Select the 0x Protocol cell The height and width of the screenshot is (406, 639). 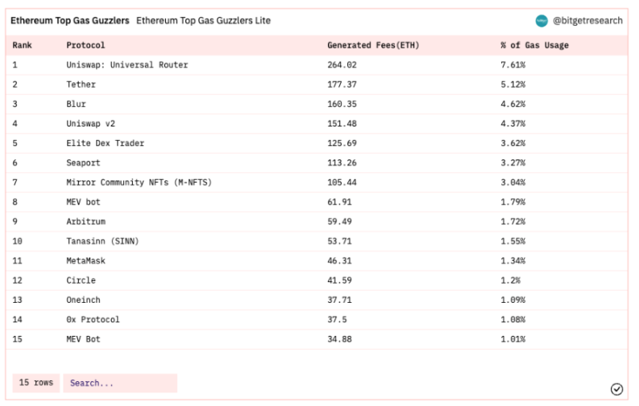click(x=93, y=319)
